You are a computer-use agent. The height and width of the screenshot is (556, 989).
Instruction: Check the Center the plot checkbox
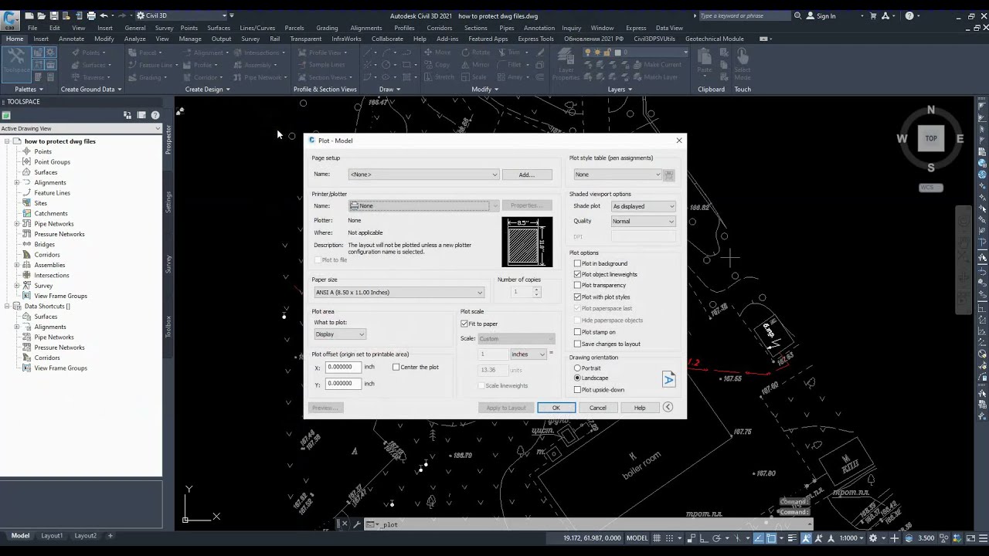[x=396, y=368]
